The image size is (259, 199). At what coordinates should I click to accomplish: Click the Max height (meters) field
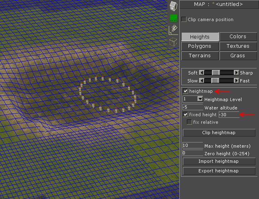[x=192, y=145]
